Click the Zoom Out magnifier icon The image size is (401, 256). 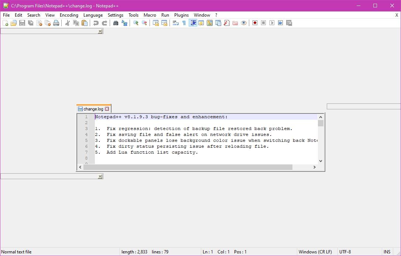coord(144,23)
